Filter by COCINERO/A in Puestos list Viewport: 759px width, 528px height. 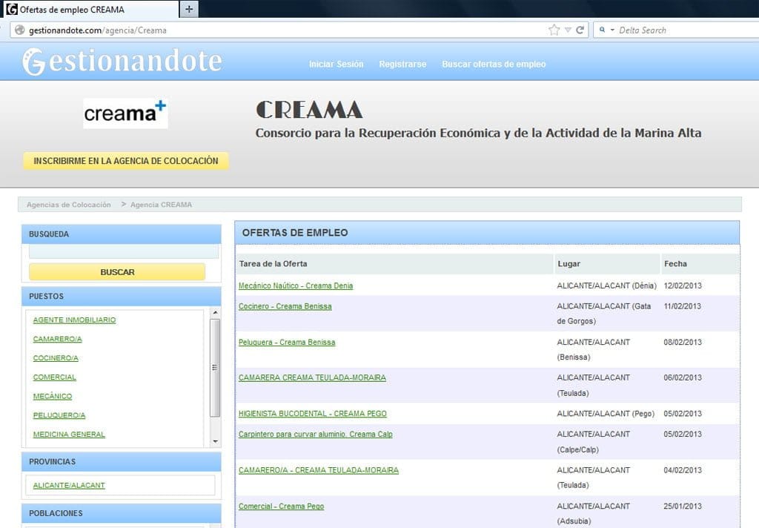56,358
